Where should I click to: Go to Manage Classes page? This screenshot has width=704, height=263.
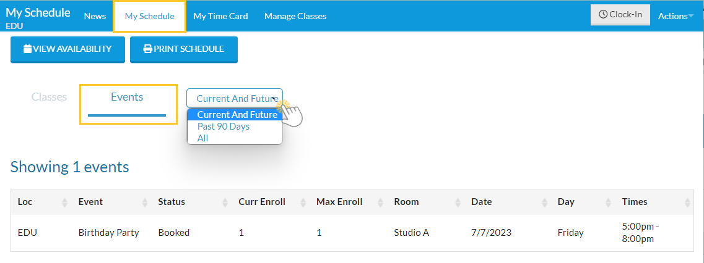295,16
